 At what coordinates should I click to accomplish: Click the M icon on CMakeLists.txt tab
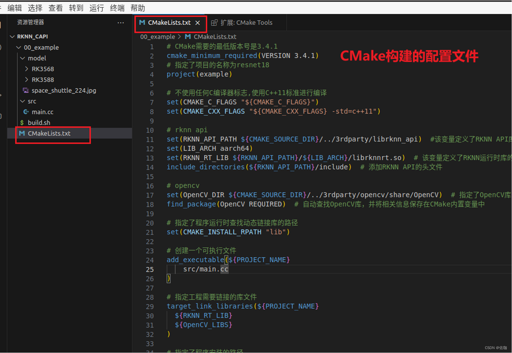[142, 22]
